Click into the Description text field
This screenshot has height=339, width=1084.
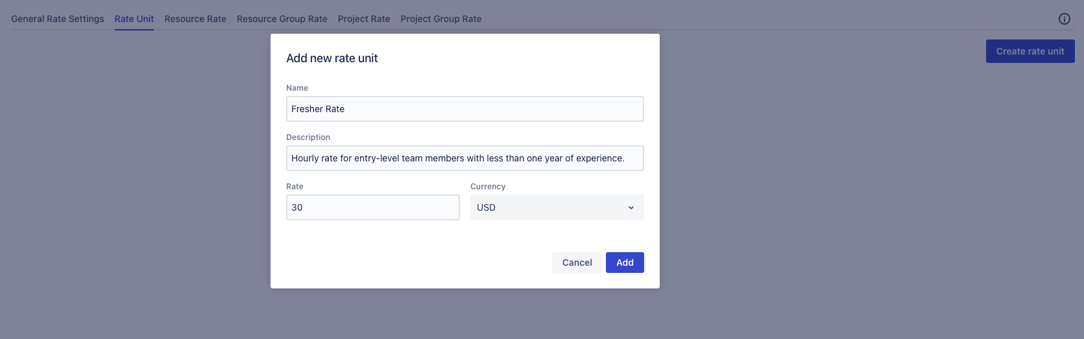click(464, 158)
